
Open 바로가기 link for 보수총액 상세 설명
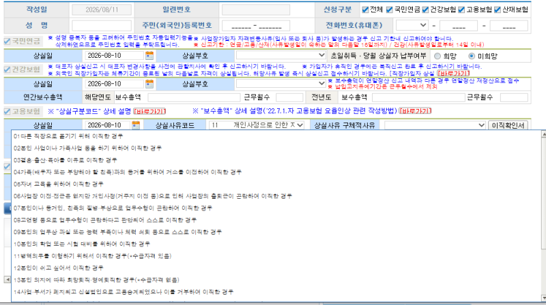point(415,111)
